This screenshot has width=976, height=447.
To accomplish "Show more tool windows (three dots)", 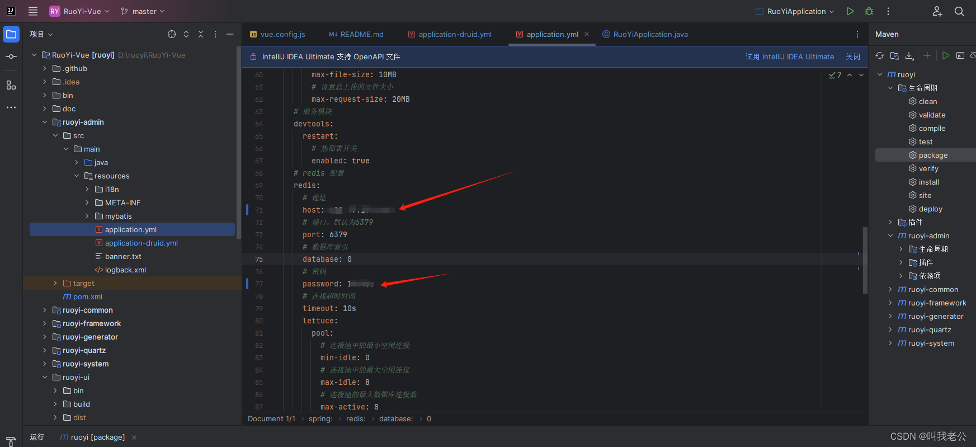I will coord(11,107).
